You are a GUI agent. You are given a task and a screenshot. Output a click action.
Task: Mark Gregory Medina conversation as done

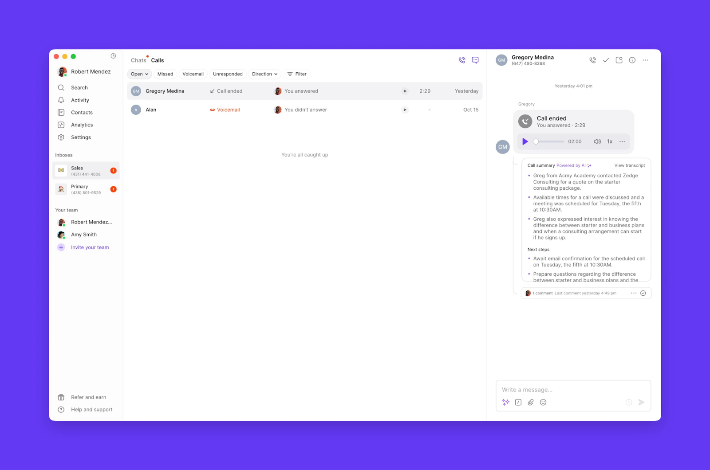click(x=606, y=60)
